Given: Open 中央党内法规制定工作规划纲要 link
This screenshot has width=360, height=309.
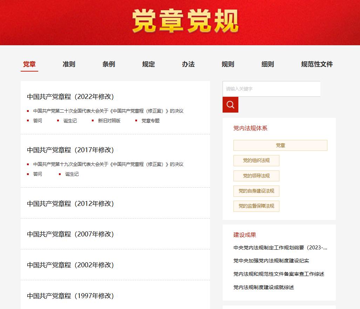Looking at the screenshot, I should coord(280,248).
